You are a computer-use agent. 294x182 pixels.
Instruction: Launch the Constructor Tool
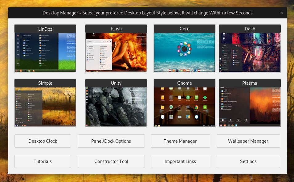[x=111, y=161]
